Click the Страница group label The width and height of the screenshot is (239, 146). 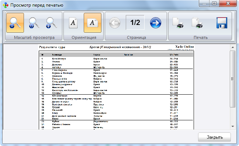(136, 37)
